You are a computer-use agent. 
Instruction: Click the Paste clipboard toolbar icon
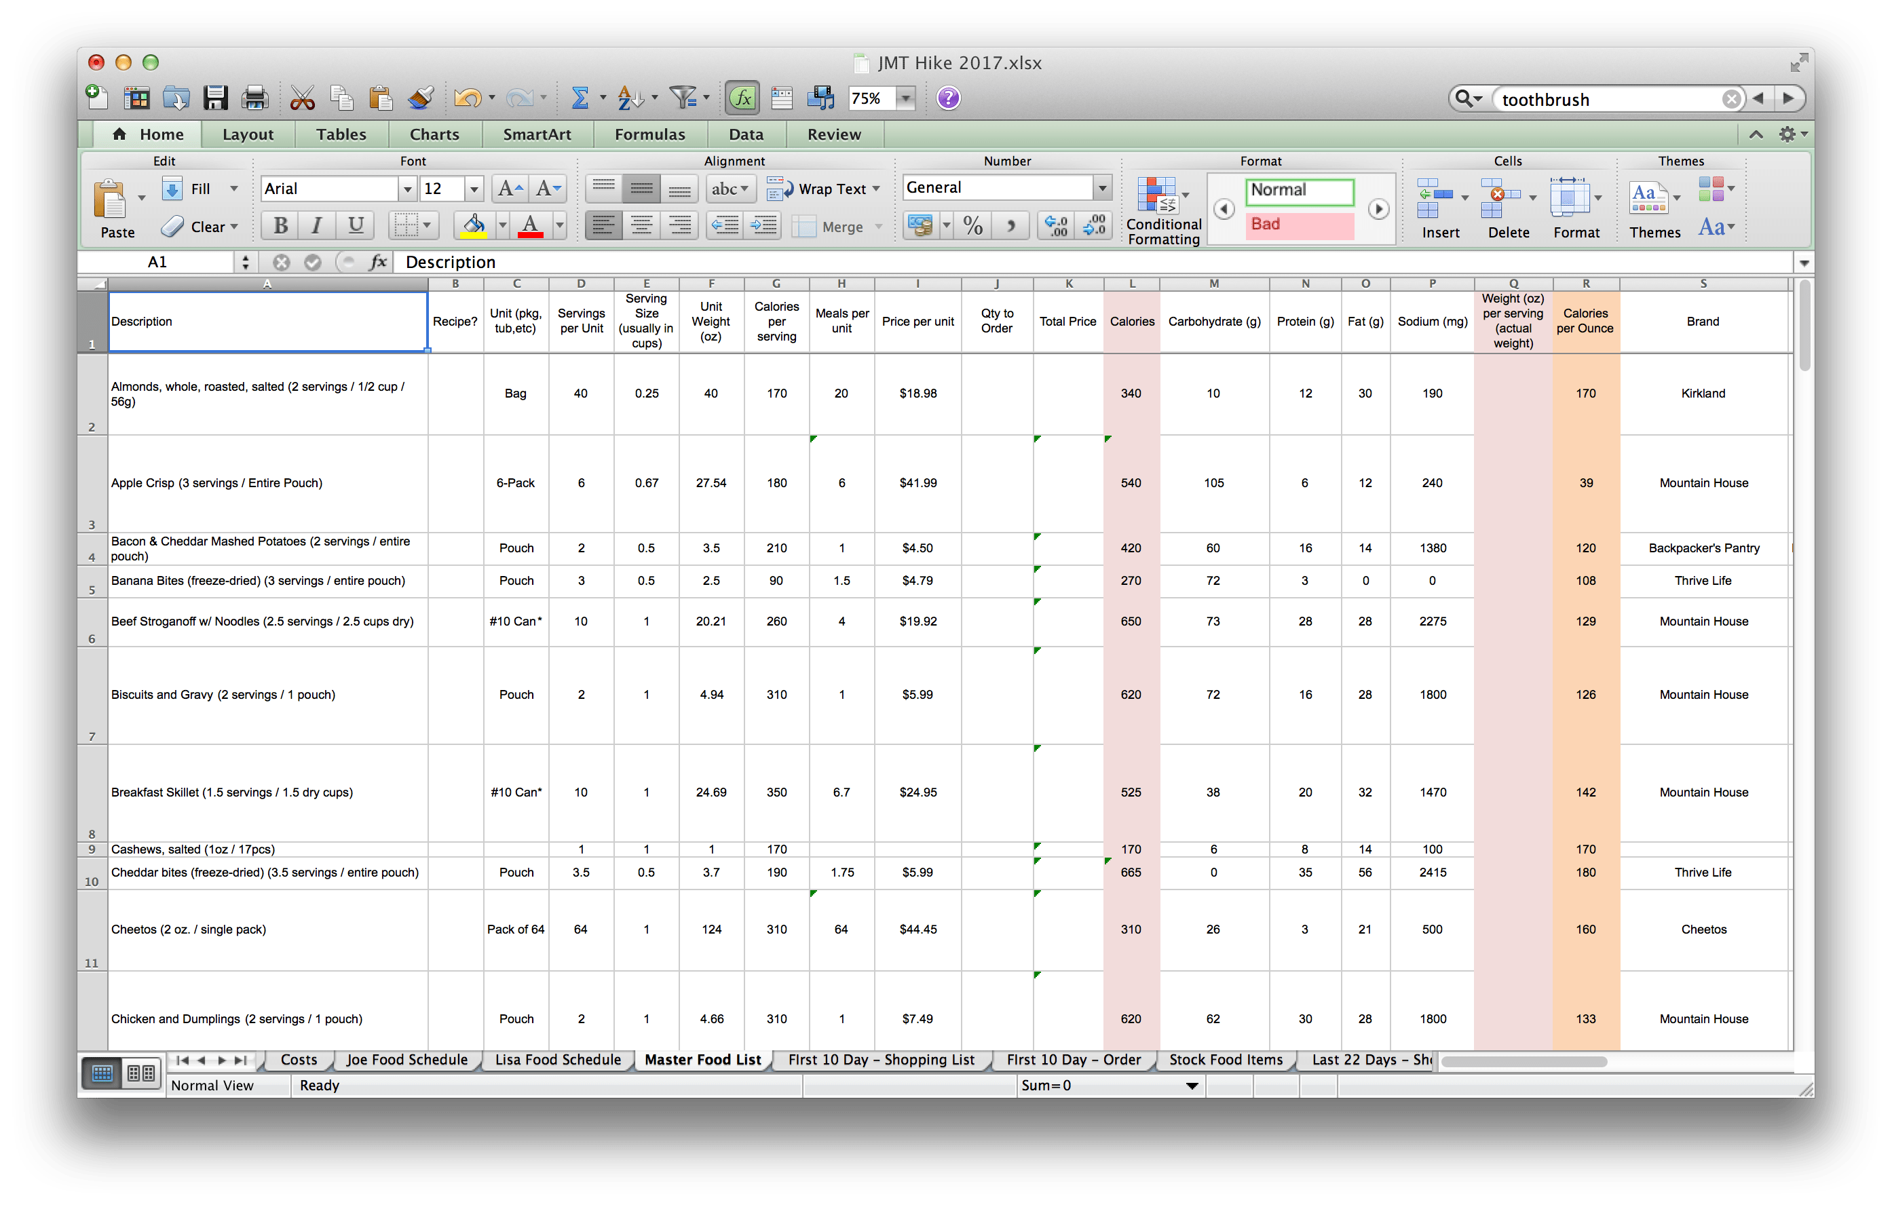click(x=380, y=98)
